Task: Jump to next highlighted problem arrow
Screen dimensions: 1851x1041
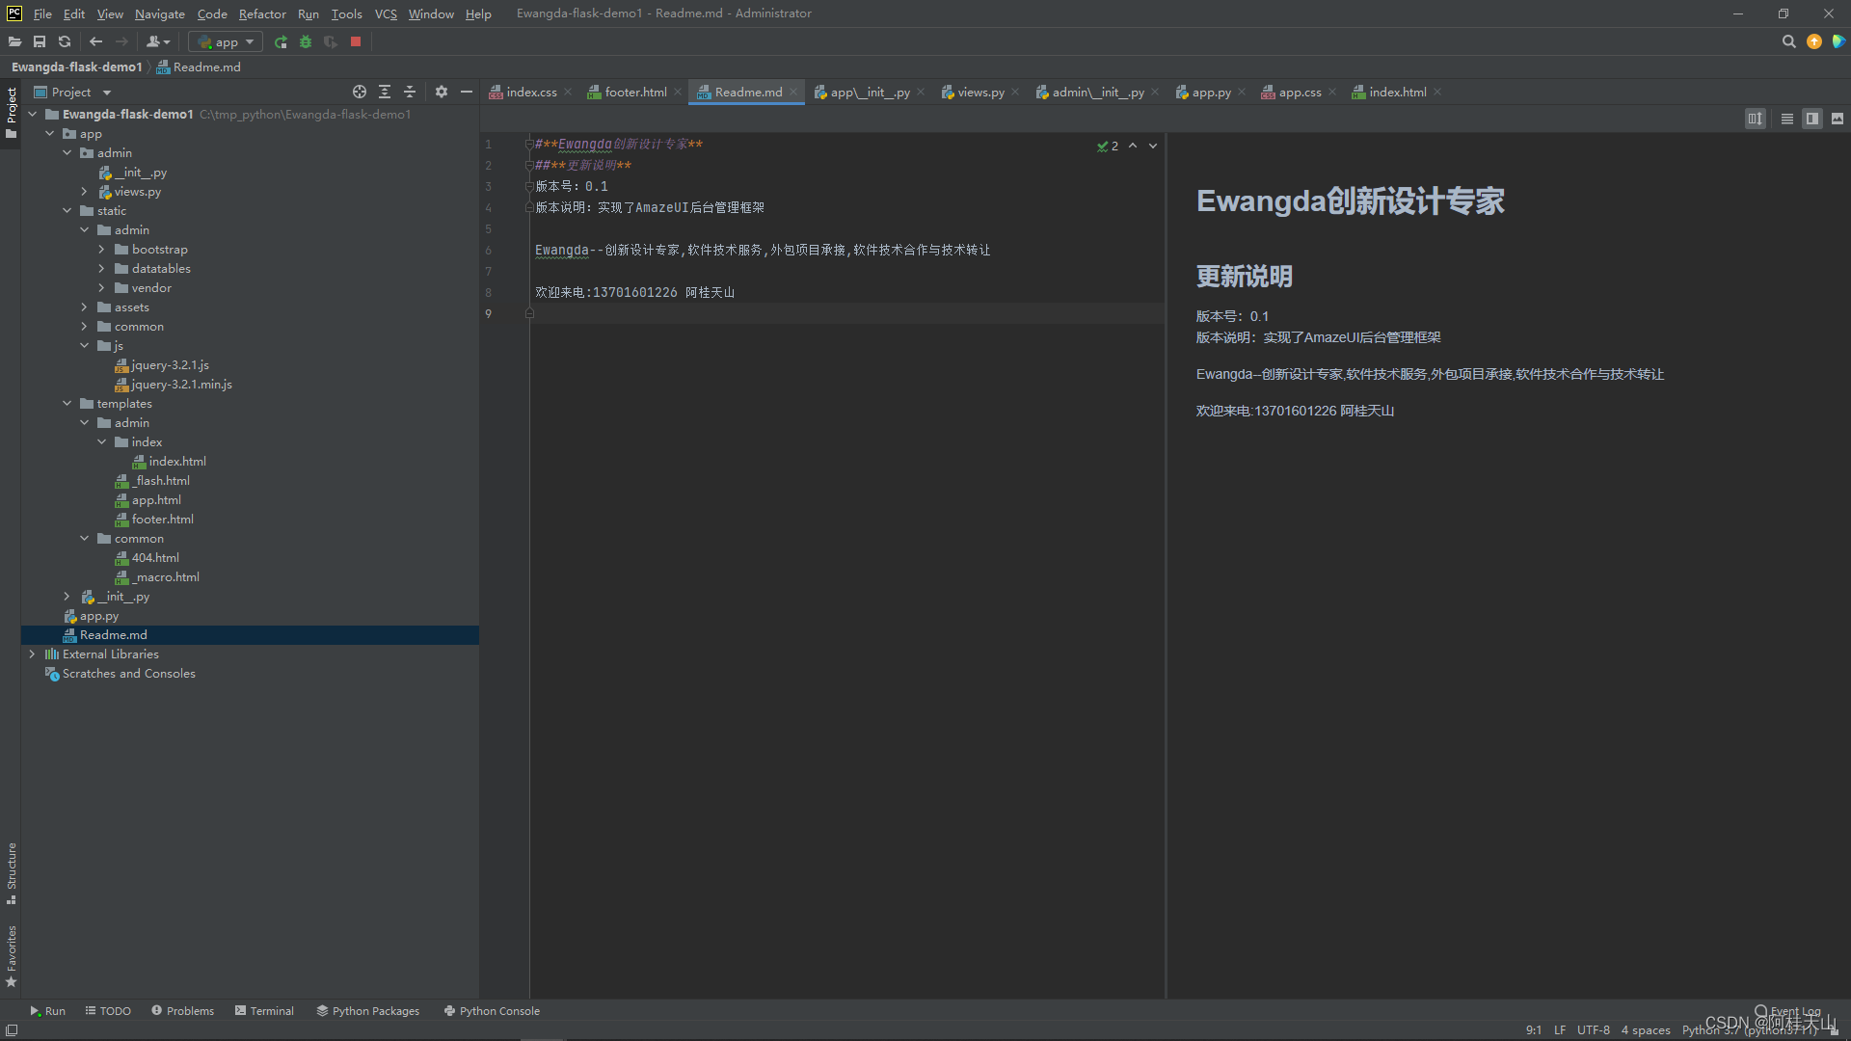Action: [1152, 146]
